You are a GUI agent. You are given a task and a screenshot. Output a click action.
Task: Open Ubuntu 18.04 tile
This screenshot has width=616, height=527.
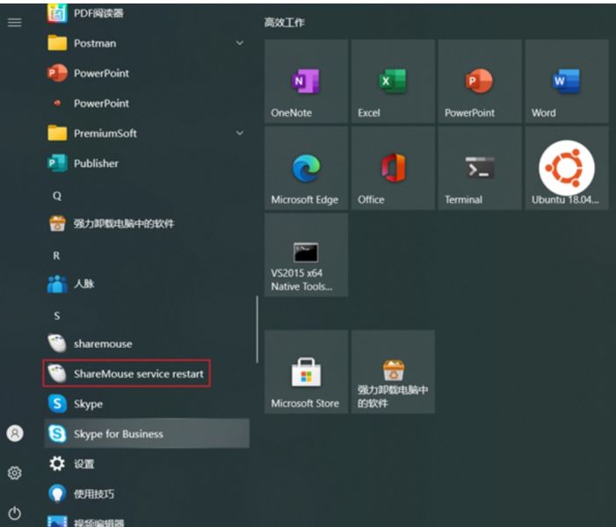[x=567, y=168]
